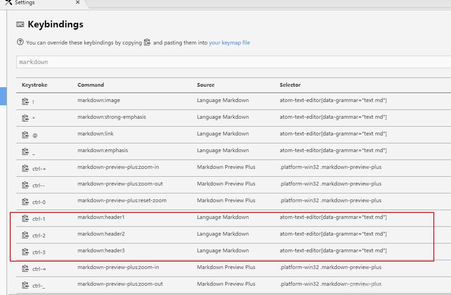The image size is (451, 295).
Task: Click the Keystroke column header
Action: point(34,85)
